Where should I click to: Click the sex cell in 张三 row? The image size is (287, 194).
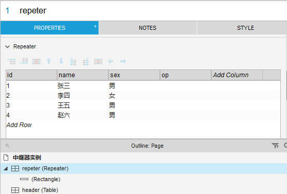pos(134,86)
